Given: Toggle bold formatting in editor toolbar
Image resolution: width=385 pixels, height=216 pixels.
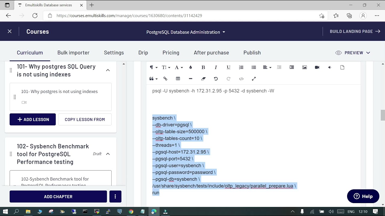Looking at the screenshot, I should [203, 67].
